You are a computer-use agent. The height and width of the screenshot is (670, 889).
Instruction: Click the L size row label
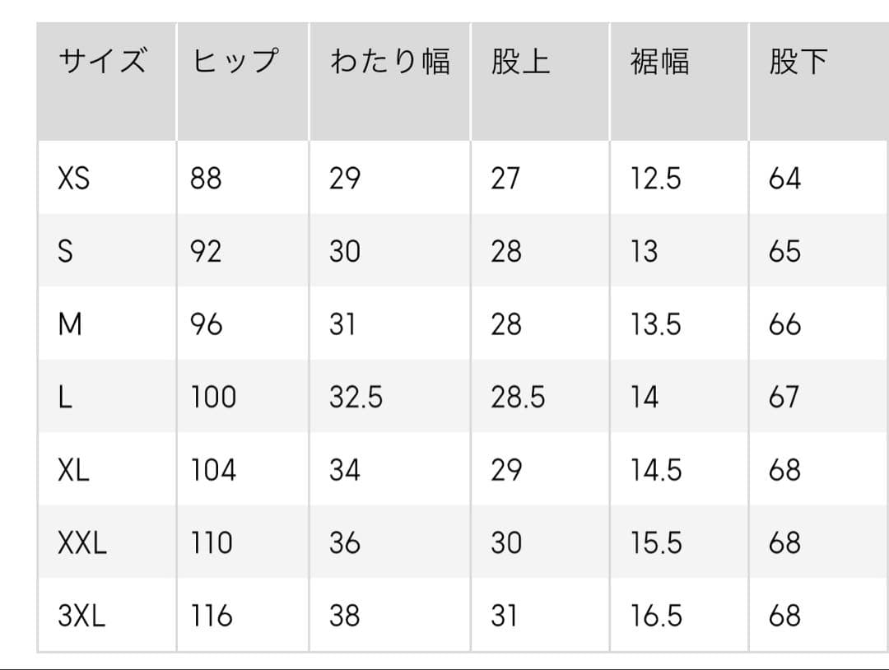[x=65, y=398]
